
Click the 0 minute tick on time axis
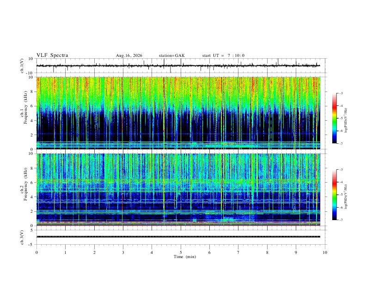(37, 252)
